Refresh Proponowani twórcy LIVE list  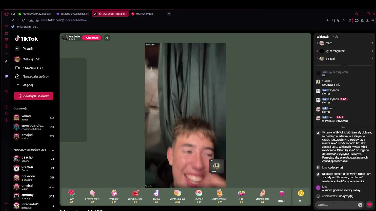click(x=53, y=150)
